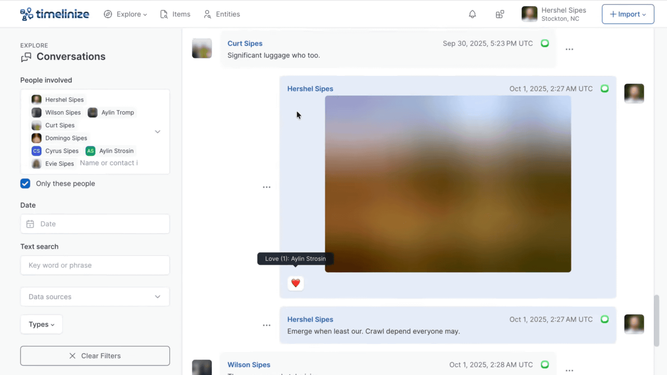Go to the Items page
Viewport: 667px width, 375px height.
pos(175,14)
